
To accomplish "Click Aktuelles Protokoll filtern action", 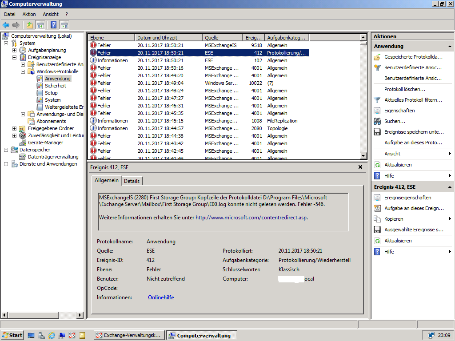I will point(413,100).
